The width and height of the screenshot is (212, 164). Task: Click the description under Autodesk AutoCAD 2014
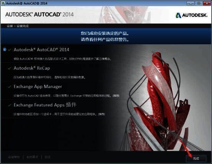[62, 59]
